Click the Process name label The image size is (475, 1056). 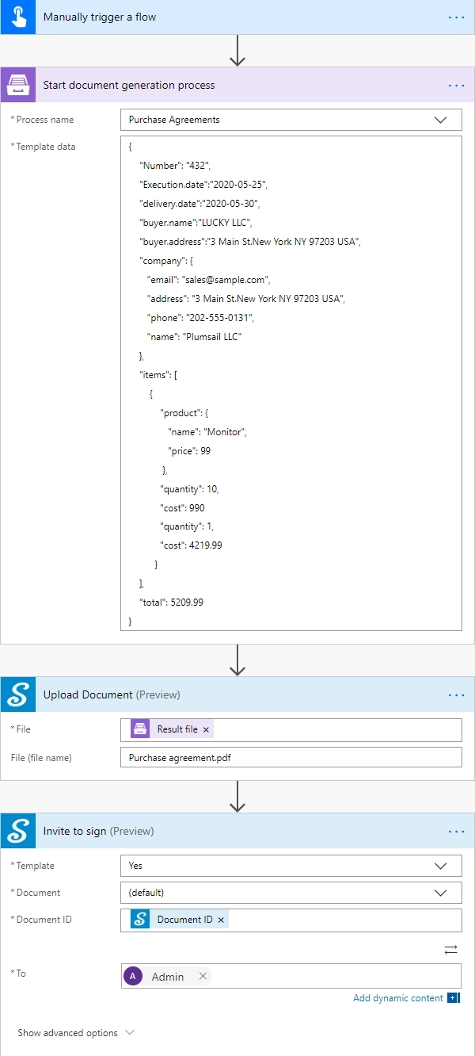point(45,120)
